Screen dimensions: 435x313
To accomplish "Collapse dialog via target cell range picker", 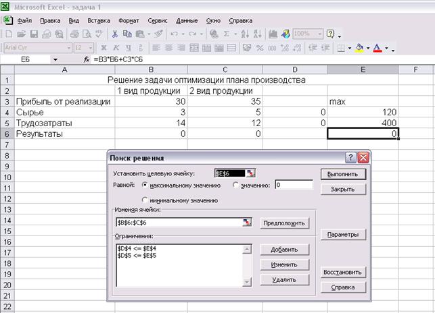I will click(x=251, y=173).
